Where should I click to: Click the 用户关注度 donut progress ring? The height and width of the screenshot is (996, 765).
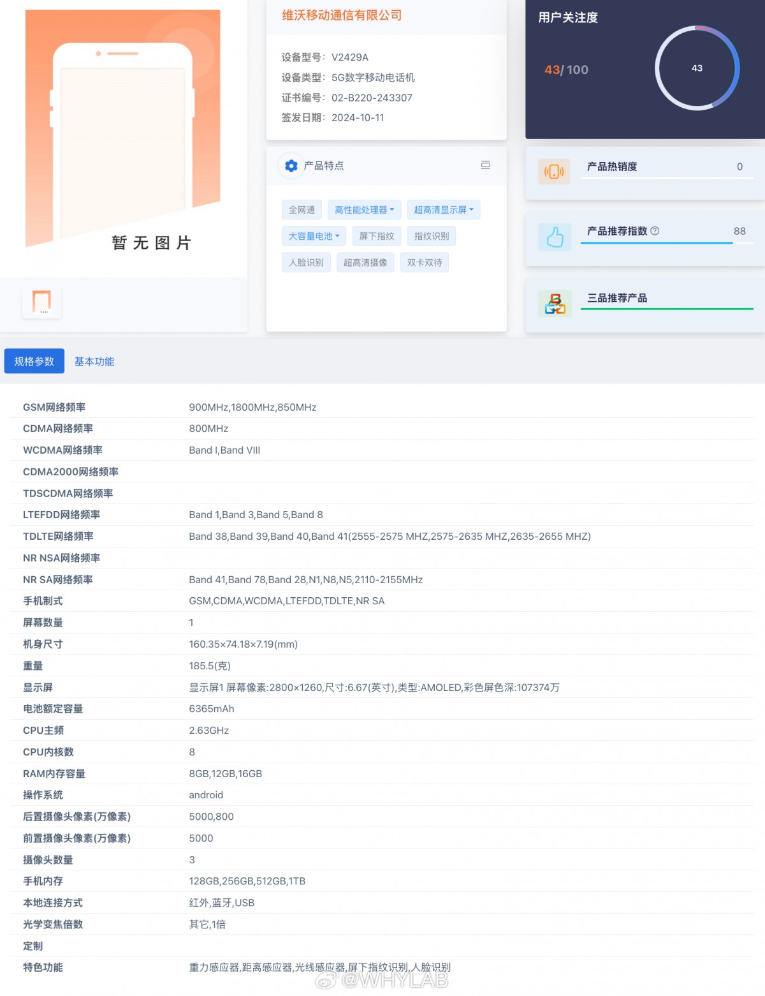pos(697,68)
